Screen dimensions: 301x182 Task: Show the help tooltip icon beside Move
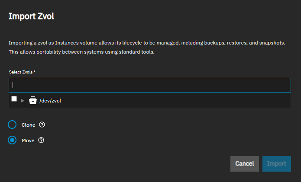click(x=41, y=140)
